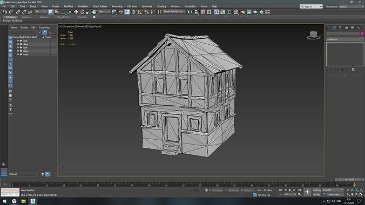Open the Create Selection Set dropdown
The image size is (365, 205).
tap(174, 11)
